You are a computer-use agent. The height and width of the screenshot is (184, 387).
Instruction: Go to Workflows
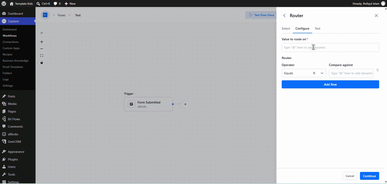coord(10,36)
